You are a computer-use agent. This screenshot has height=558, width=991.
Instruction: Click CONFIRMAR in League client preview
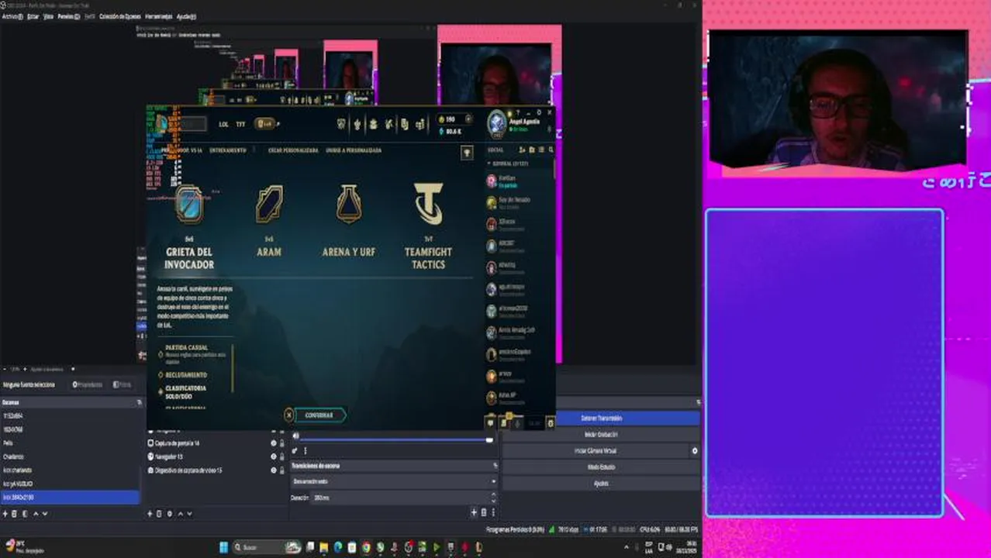pos(319,415)
